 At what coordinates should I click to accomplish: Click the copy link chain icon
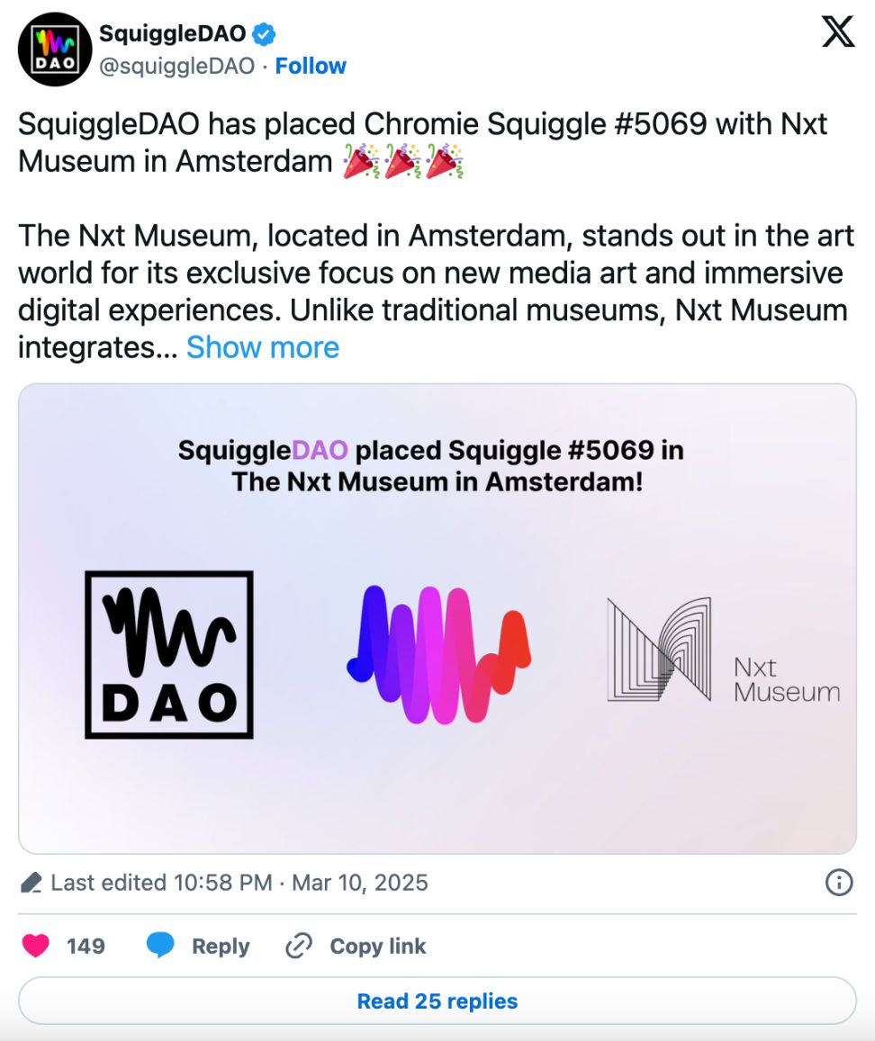[x=298, y=946]
